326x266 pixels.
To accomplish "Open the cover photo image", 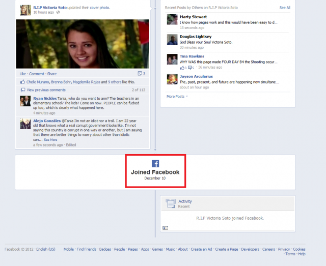I will (83, 44).
